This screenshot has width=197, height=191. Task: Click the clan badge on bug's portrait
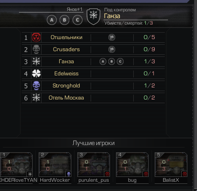point(146,174)
